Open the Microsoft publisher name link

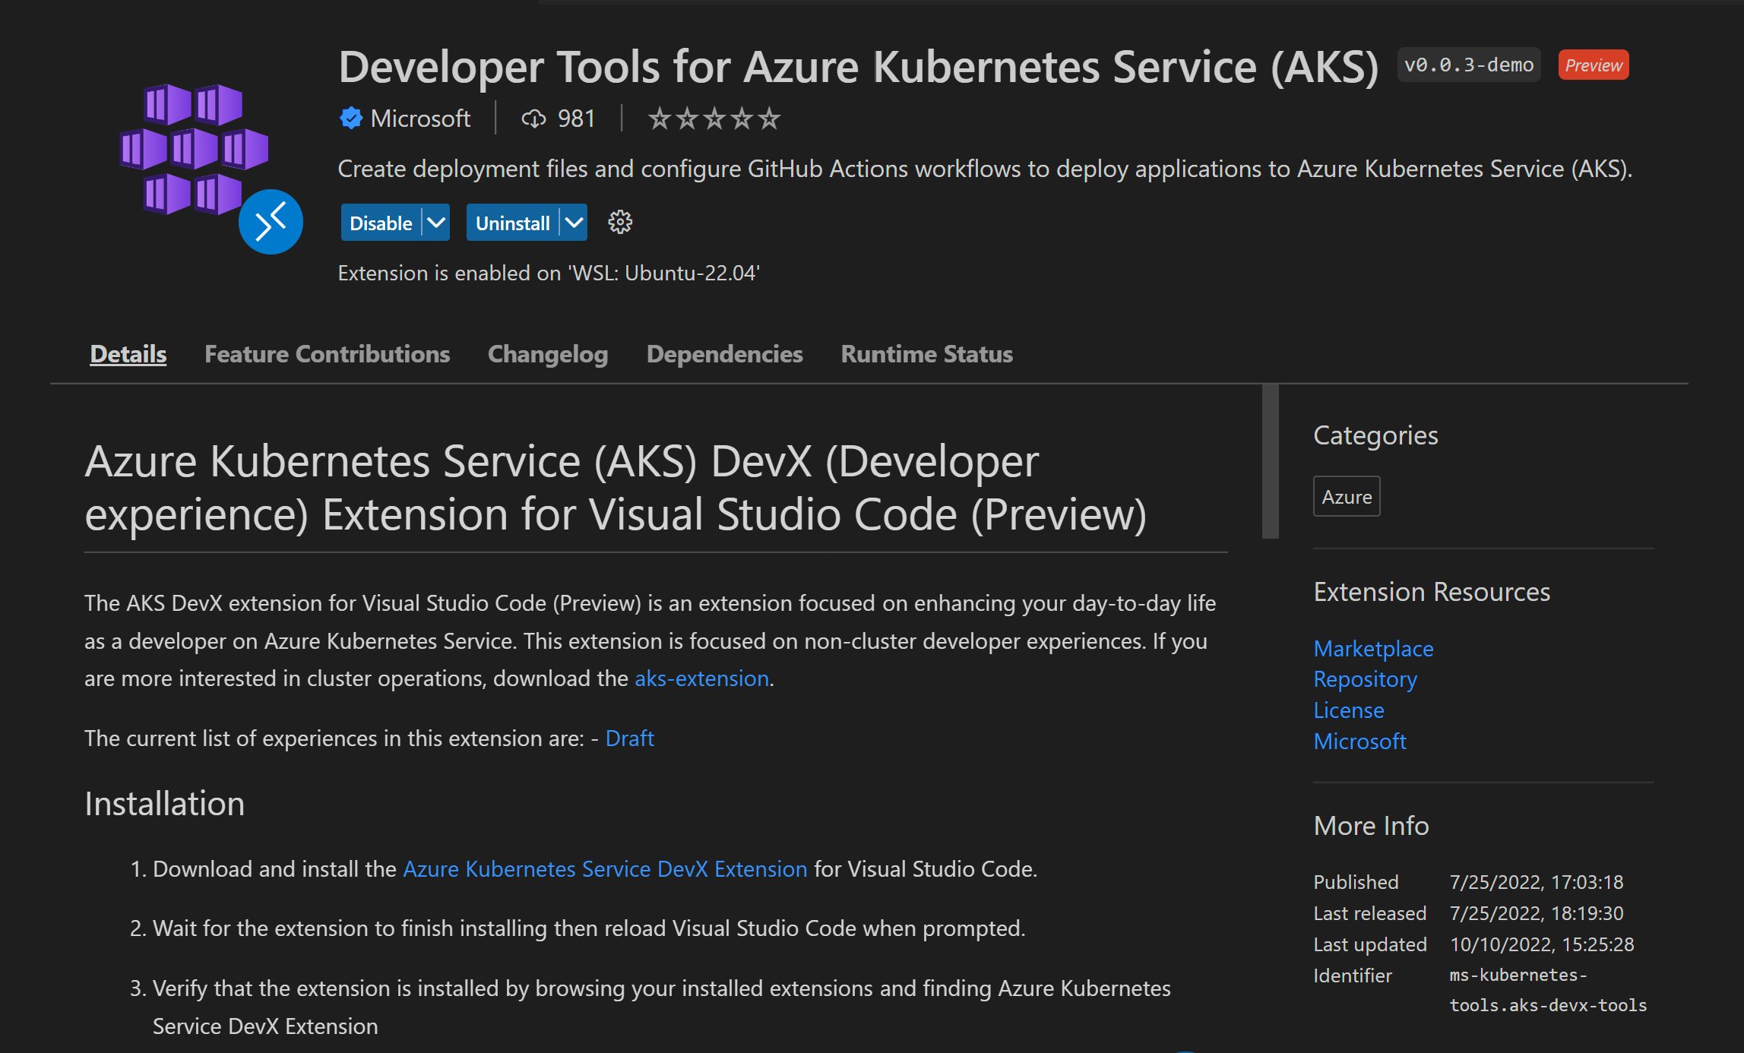tap(420, 119)
